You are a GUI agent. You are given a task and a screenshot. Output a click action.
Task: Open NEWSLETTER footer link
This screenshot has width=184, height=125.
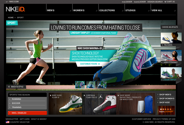coord(12,119)
